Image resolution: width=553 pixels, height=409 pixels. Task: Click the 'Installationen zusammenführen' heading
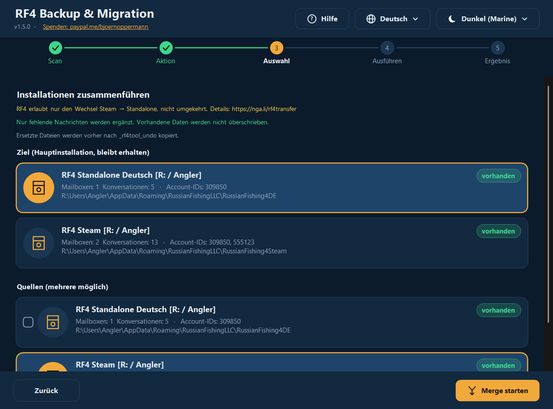83,95
